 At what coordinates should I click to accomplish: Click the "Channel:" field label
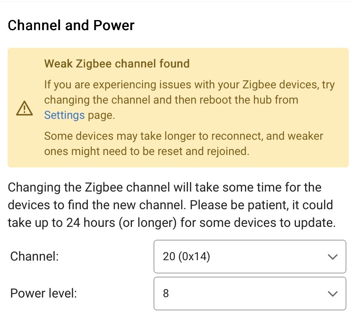coord(34,256)
